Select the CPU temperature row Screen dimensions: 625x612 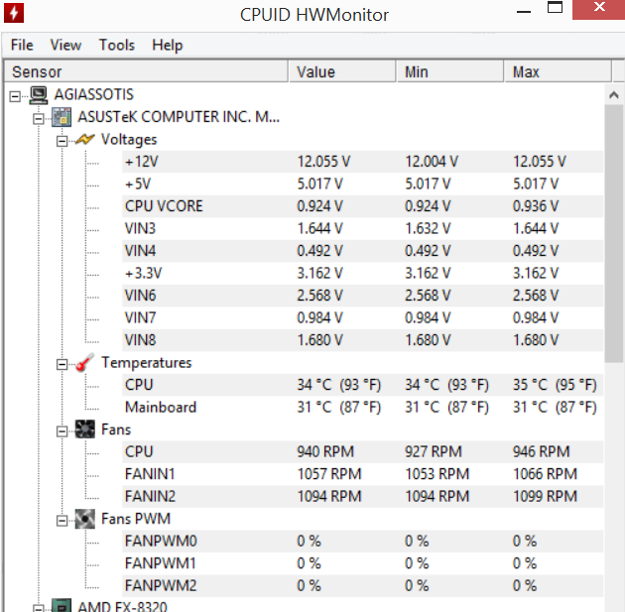pos(363,385)
